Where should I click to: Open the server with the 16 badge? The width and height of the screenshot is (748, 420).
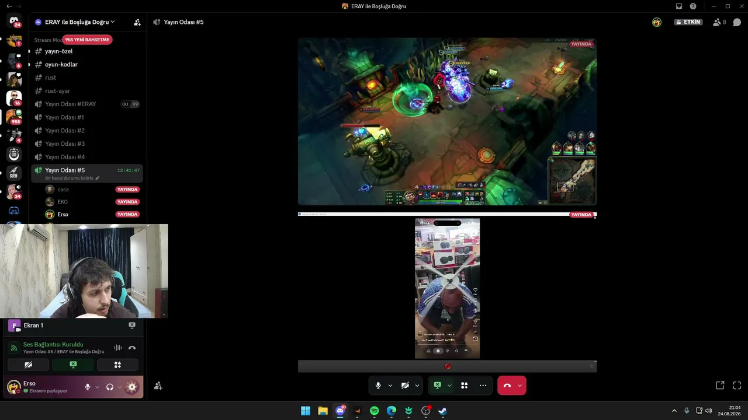14,98
